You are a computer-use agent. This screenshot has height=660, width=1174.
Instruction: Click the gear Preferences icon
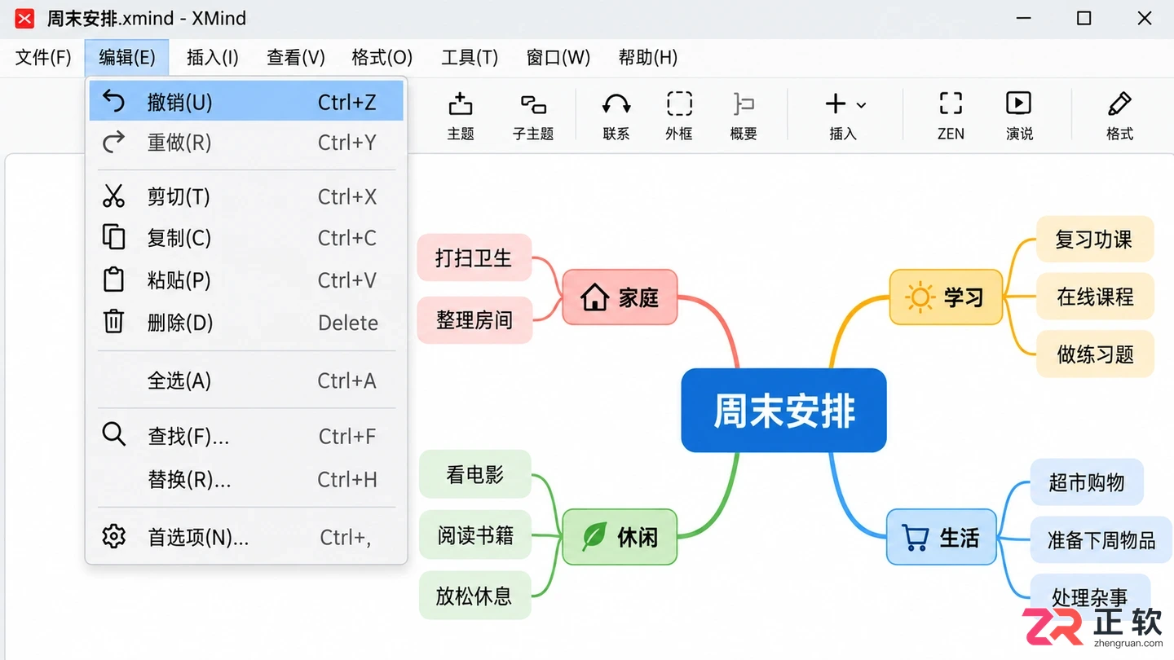click(114, 537)
